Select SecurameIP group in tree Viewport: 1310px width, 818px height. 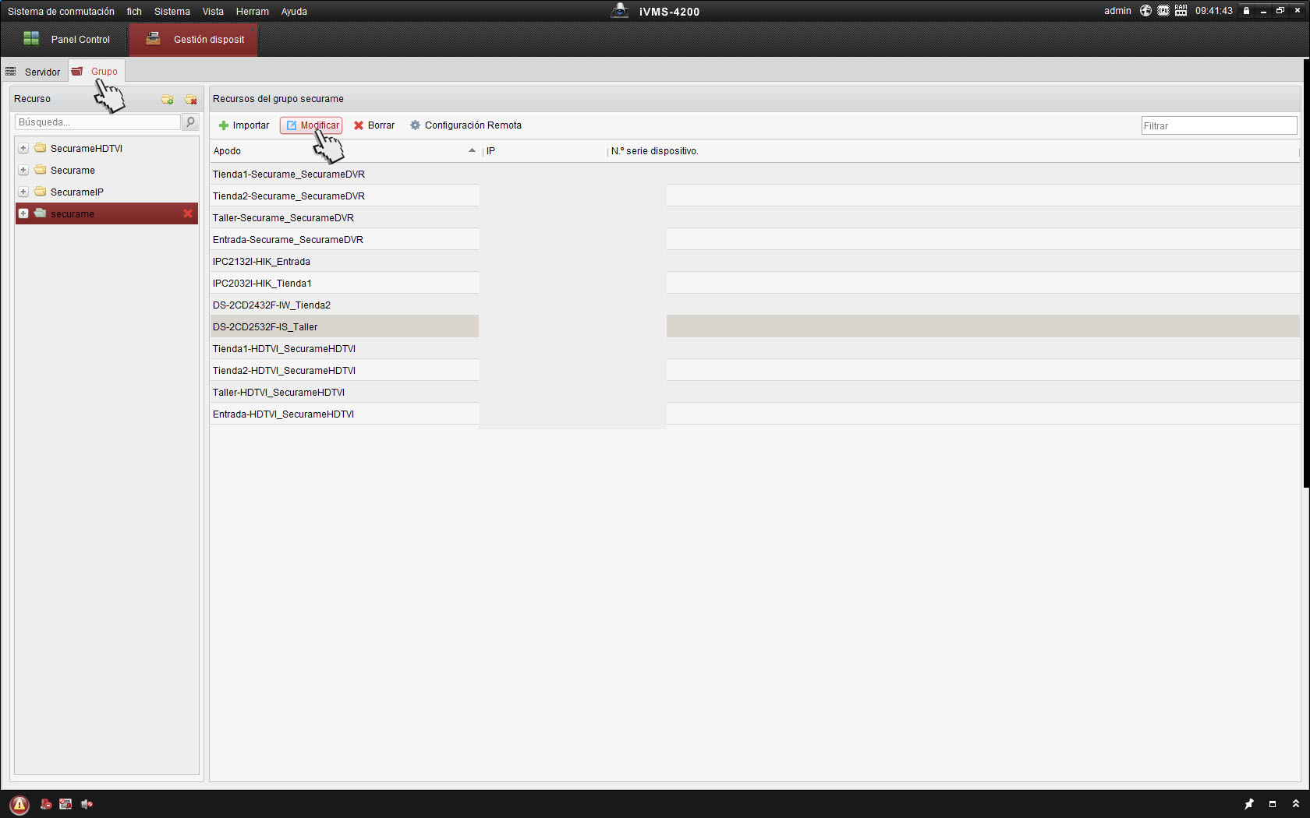[76, 192]
